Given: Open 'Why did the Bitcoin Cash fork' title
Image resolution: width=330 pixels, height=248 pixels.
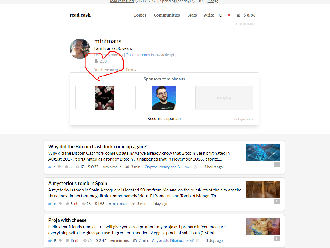Looking at the screenshot, I should (98, 146).
